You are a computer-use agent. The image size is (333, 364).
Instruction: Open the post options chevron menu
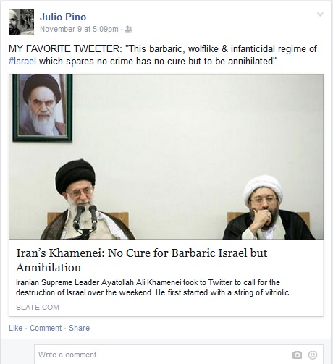[320, 14]
